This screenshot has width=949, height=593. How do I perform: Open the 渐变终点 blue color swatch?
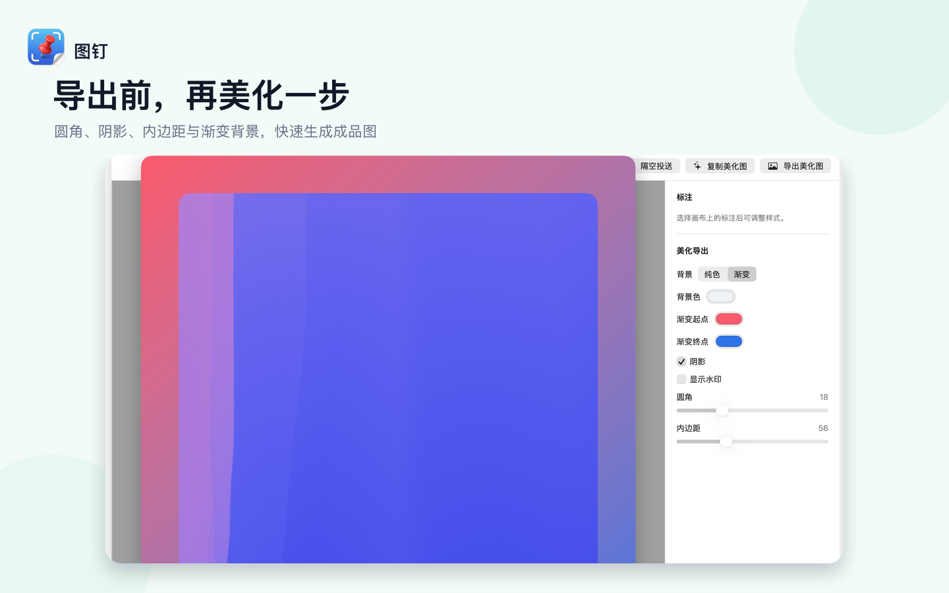(729, 341)
